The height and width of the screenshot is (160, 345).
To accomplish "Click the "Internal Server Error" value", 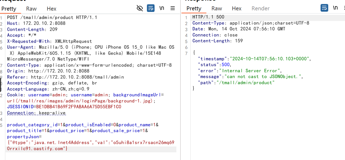I will pos(250,71).
